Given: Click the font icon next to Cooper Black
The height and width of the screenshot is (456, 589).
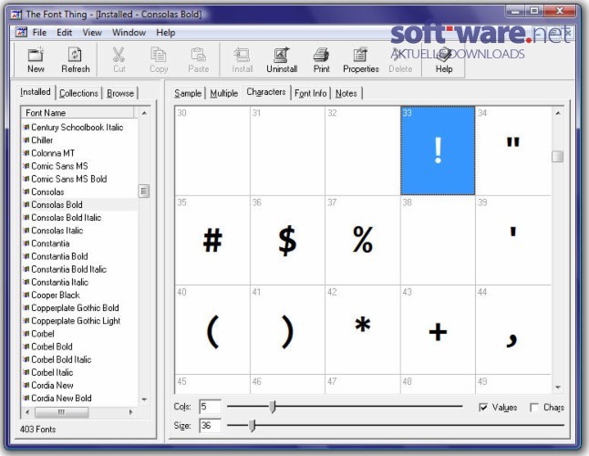Looking at the screenshot, I should 26,295.
